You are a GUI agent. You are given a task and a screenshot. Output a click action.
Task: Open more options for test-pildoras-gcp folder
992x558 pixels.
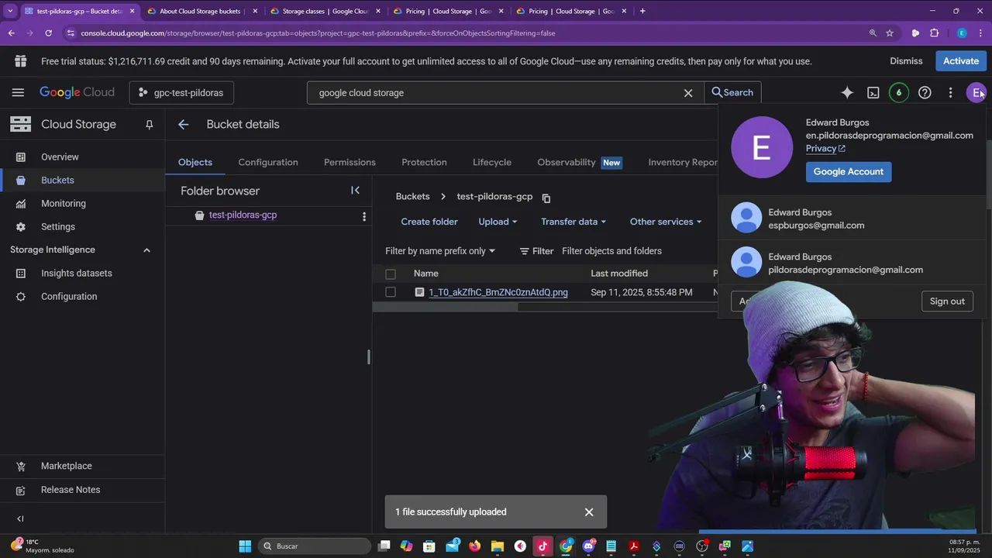364,216
